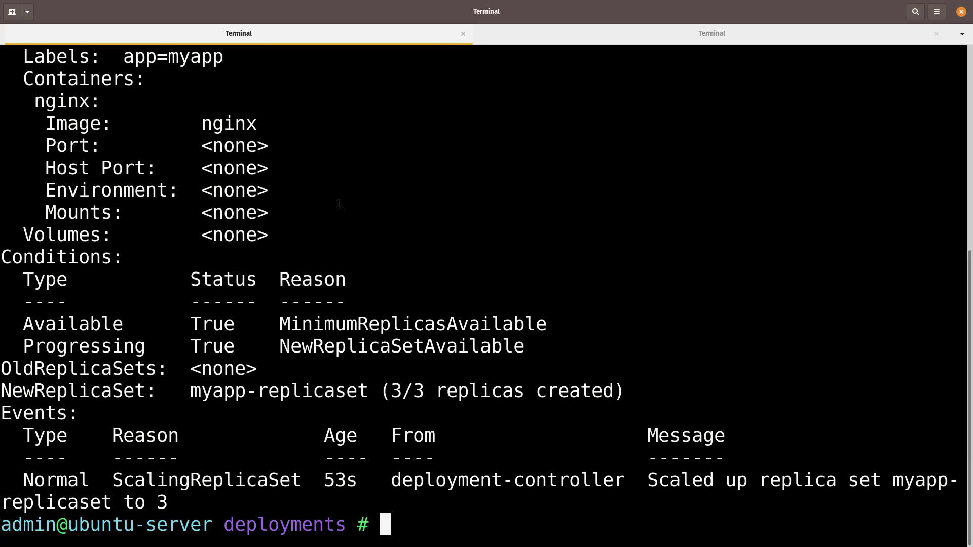Click the ScalingReplicaSet event reason
The width and height of the screenshot is (973, 547).
click(x=206, y=480)
